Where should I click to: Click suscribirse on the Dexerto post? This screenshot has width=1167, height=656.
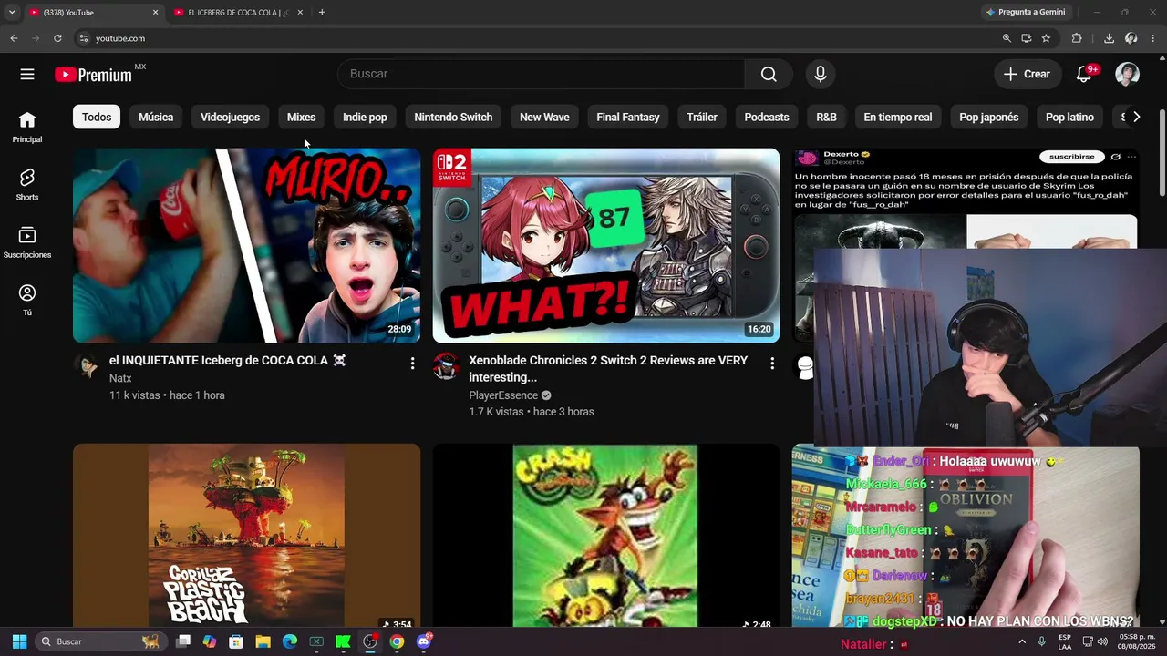coord(1071,157)
